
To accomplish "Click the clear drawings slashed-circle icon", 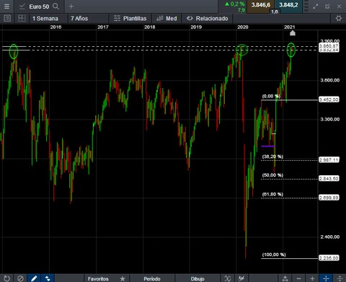I will tap(20, 278).
